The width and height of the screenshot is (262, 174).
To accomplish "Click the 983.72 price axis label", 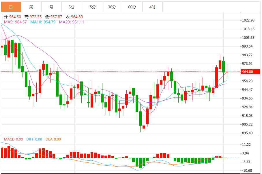I will (x=248, y=55).
